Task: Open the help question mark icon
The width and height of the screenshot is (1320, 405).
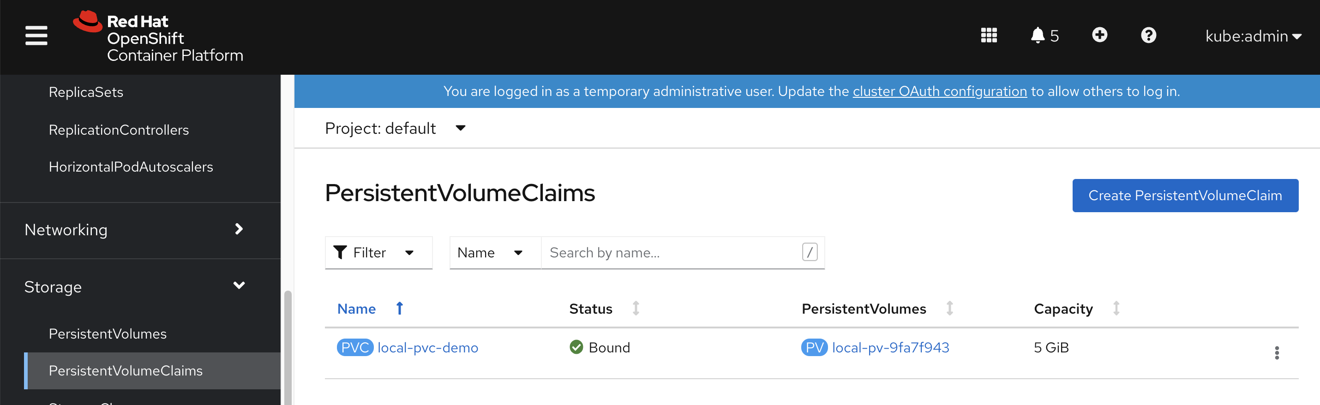Action: point(1148,36)
